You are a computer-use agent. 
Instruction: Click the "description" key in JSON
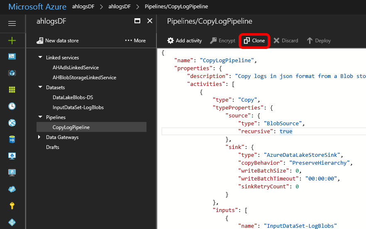208,76
